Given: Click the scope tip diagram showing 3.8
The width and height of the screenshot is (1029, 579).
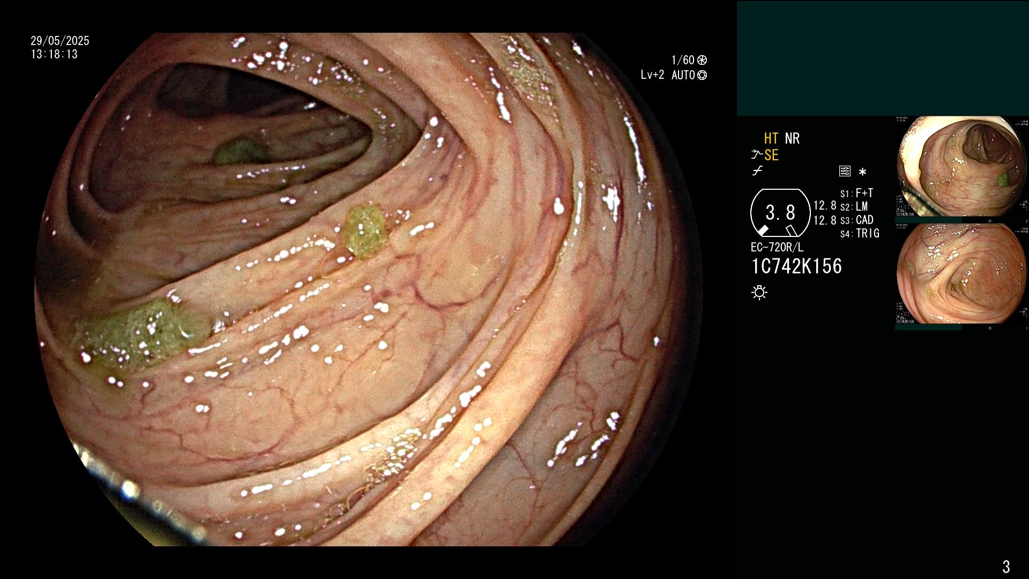Looking at the screenshot, I should [780, 213].
